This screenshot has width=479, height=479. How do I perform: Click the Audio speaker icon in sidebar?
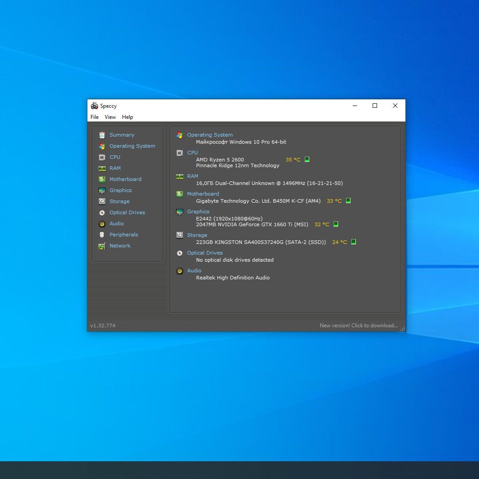(102, 224)
